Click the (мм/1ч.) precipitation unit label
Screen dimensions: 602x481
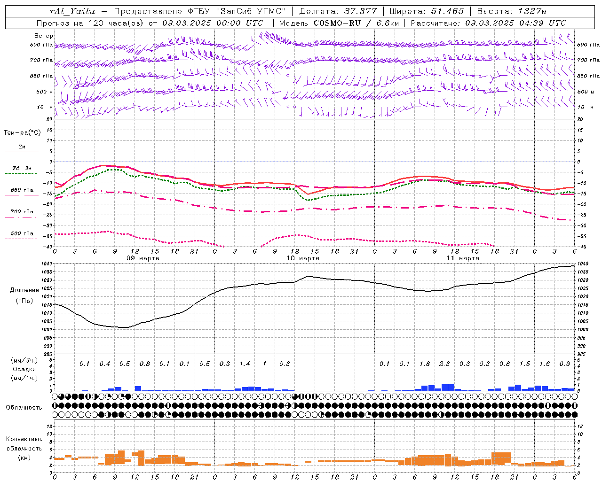(24, 378)
